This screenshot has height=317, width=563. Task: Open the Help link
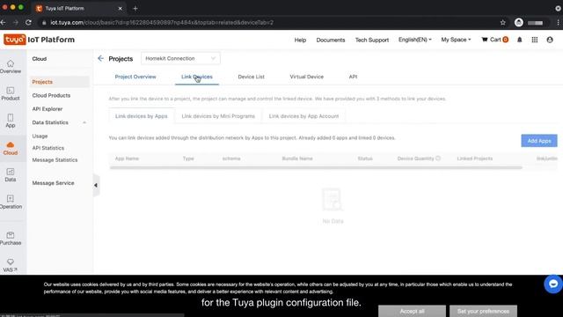[300, 40]
